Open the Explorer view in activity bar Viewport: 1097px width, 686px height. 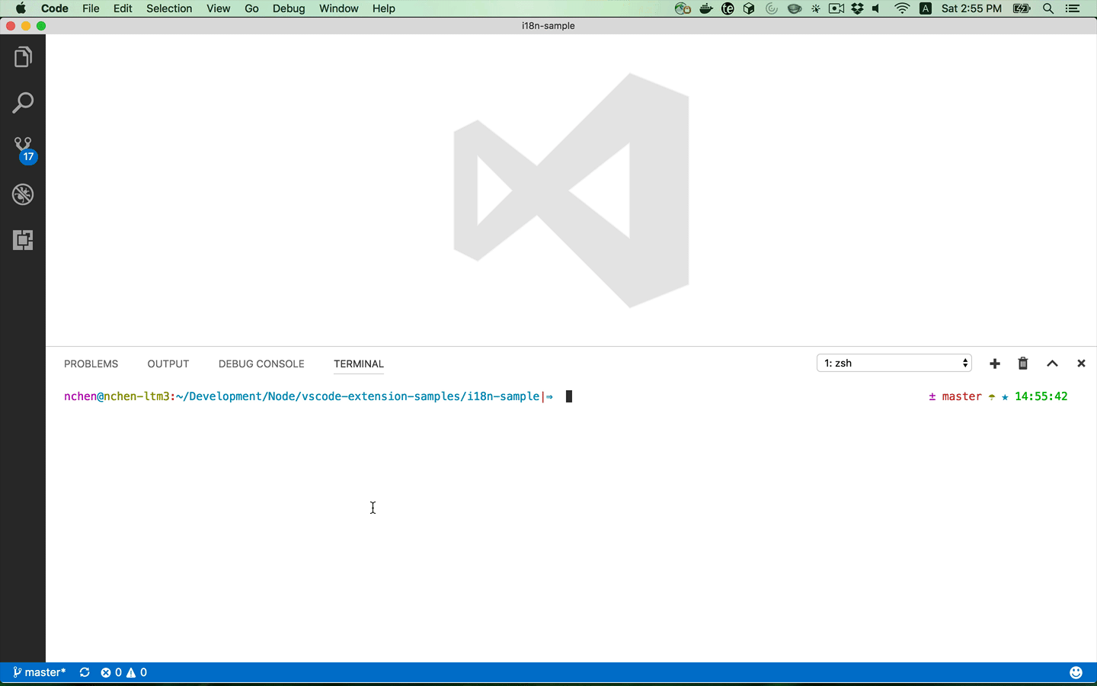pos(23,57)
